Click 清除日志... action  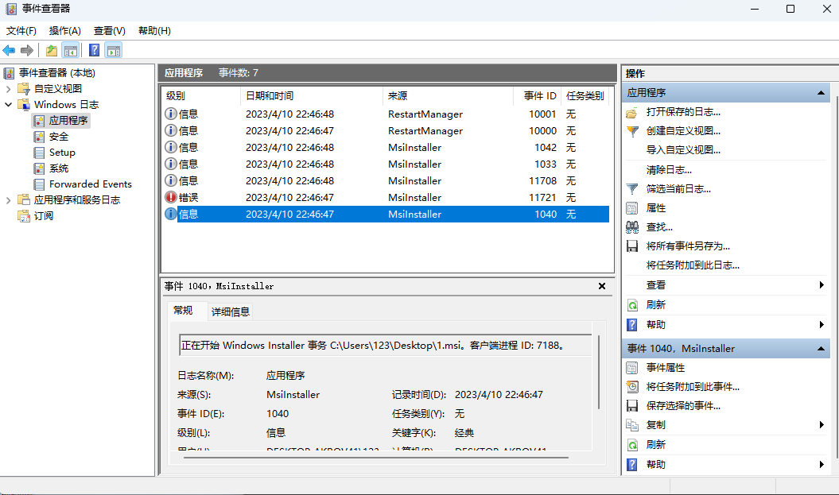[x=669, y=170]
